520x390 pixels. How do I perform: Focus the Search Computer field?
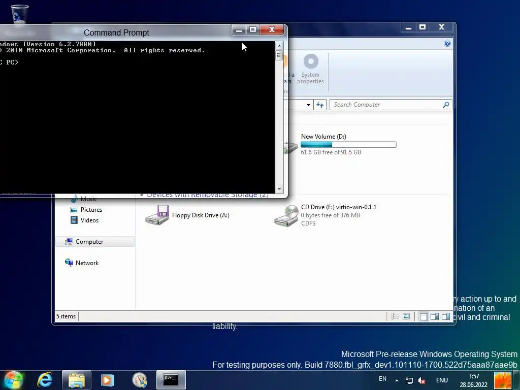(391, 105)
